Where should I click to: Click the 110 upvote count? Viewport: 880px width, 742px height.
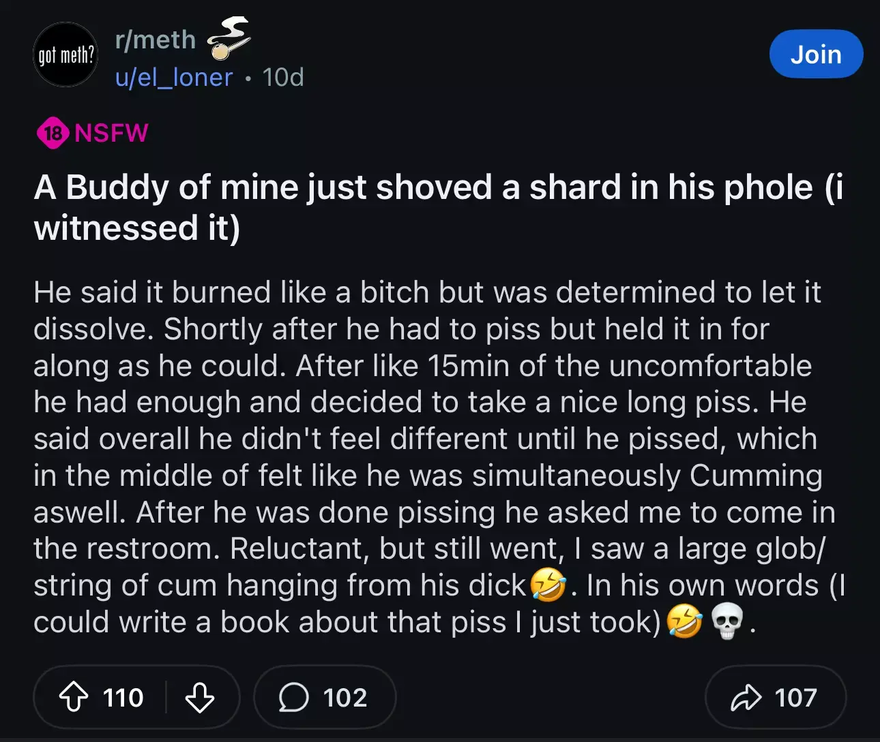[123, 698]
